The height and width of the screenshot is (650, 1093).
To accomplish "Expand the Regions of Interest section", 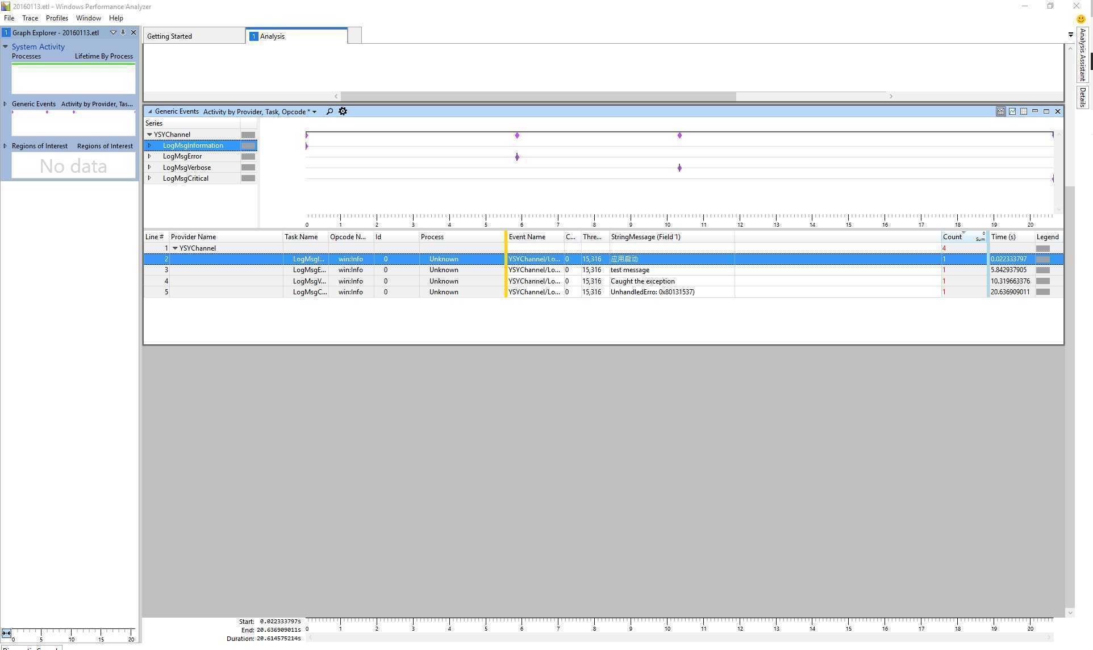I will pyautogui.click(x=6, y=146).
